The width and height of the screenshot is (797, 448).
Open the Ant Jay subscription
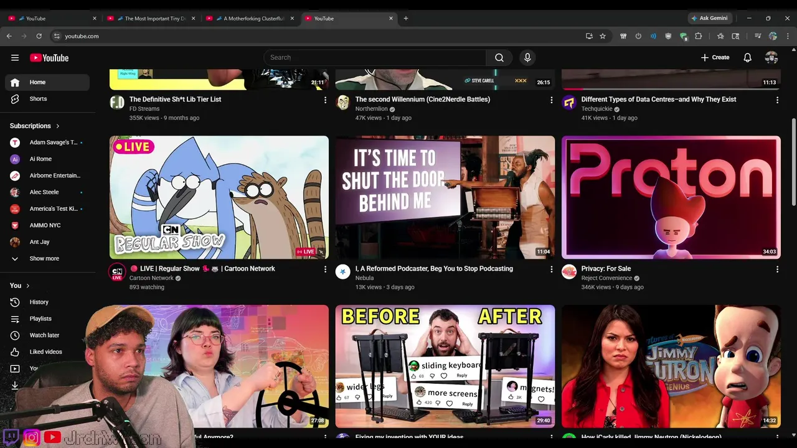pos(47,242)
